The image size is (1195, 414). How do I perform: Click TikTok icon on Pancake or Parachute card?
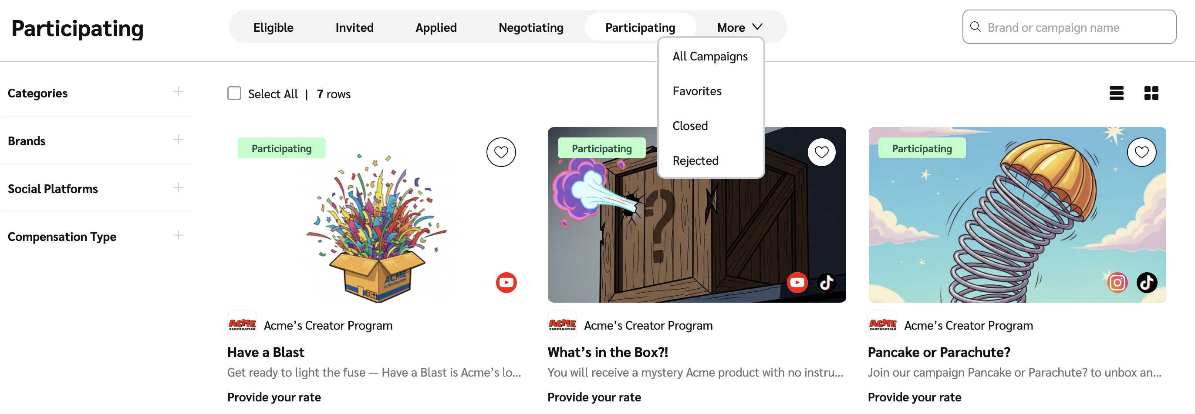click(1146, 283)
